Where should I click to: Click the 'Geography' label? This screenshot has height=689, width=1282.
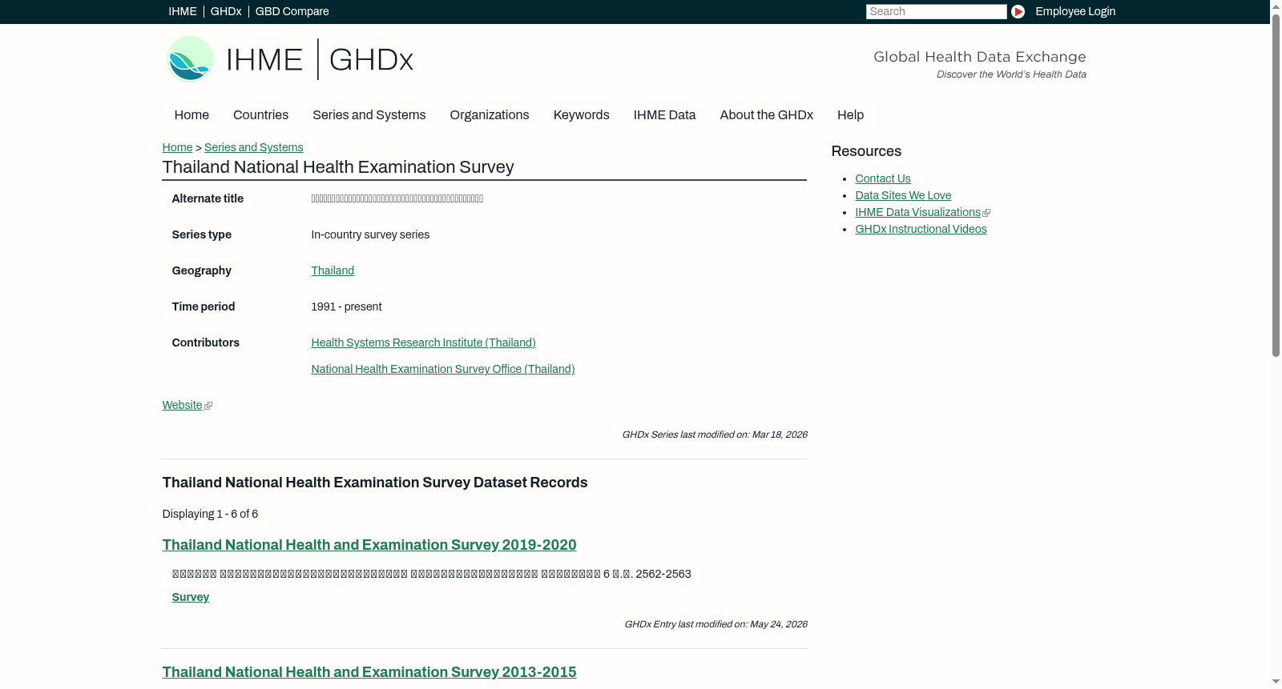[x=201, y=270]
